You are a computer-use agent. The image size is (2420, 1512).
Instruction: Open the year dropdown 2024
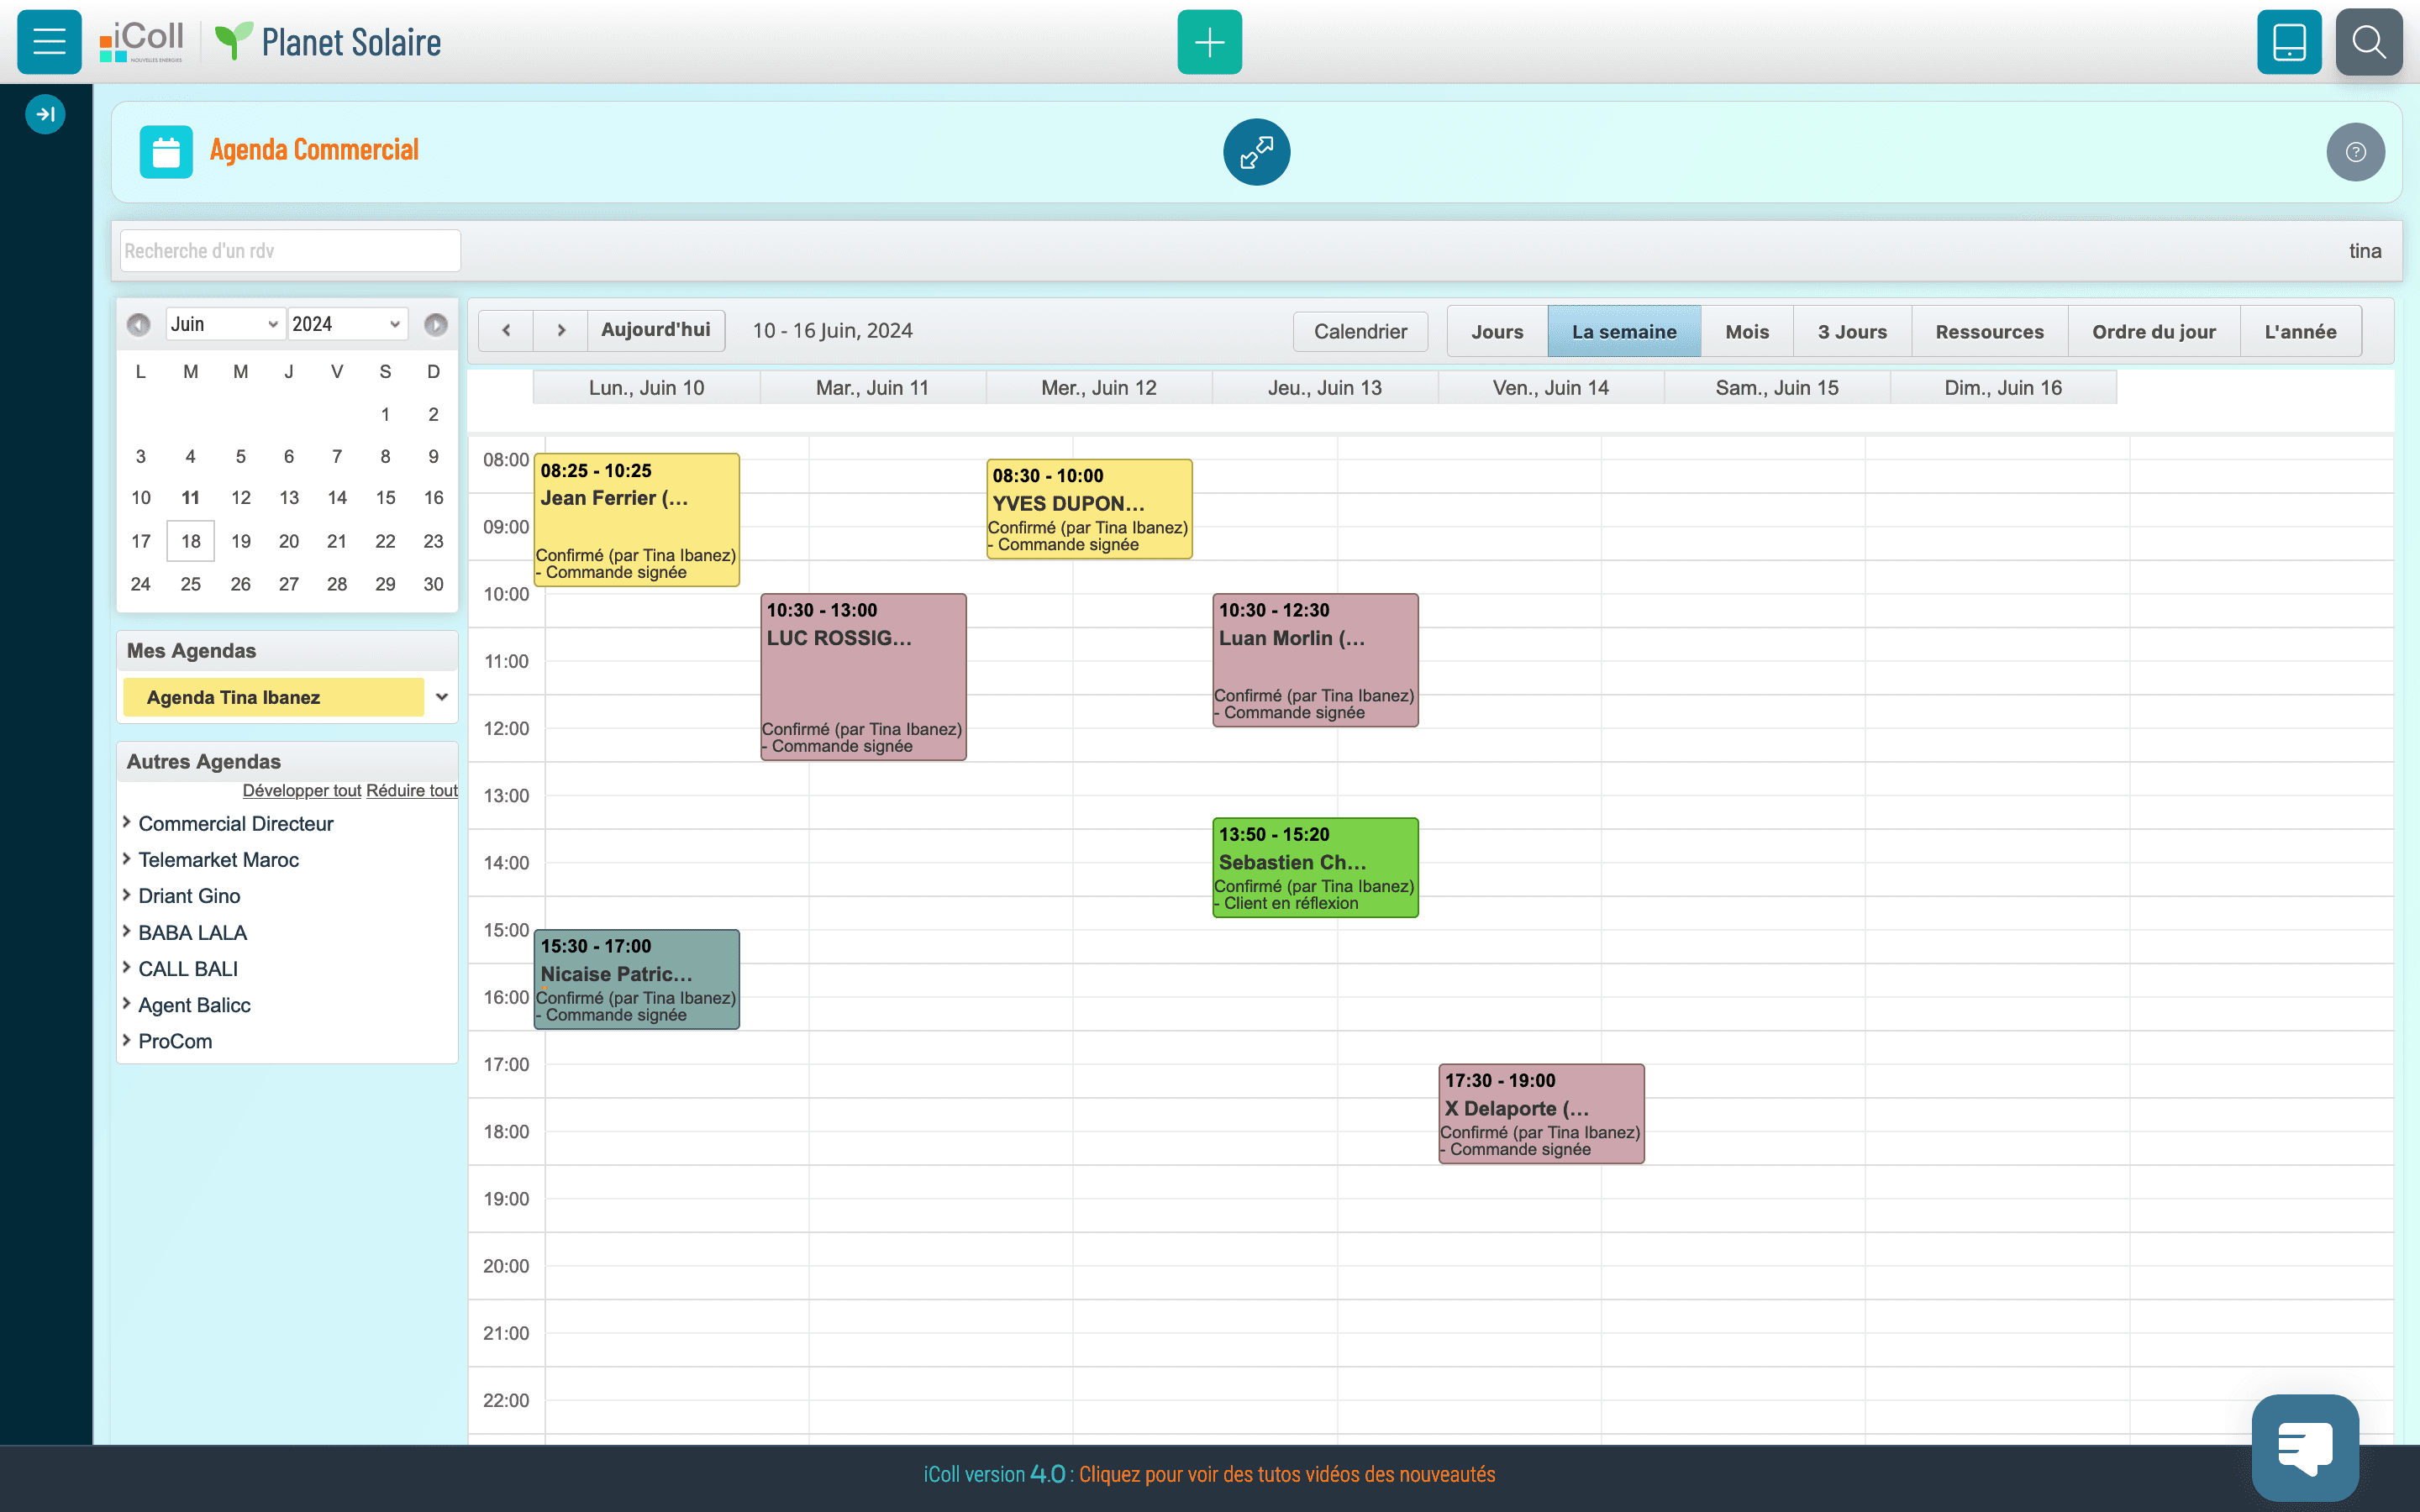coord(347,324)
